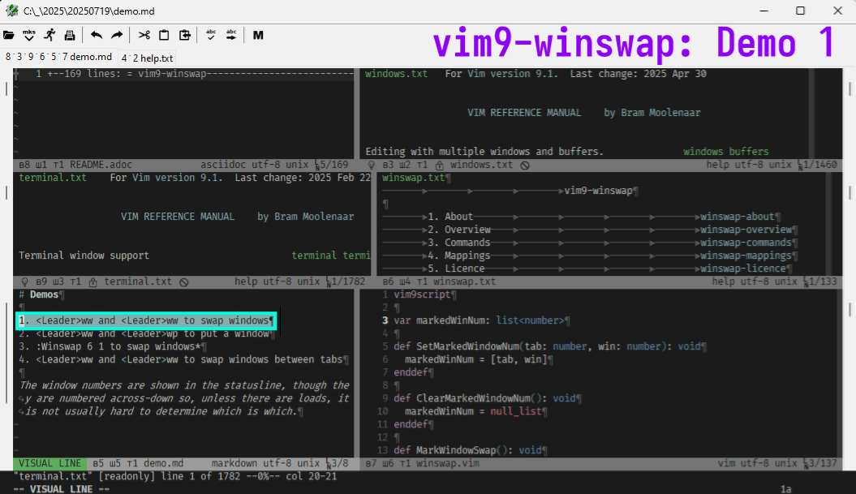Click the winswap.txt statusline filename

pos(465,281)
